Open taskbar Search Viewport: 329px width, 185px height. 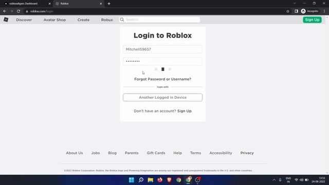coord(141,180)
